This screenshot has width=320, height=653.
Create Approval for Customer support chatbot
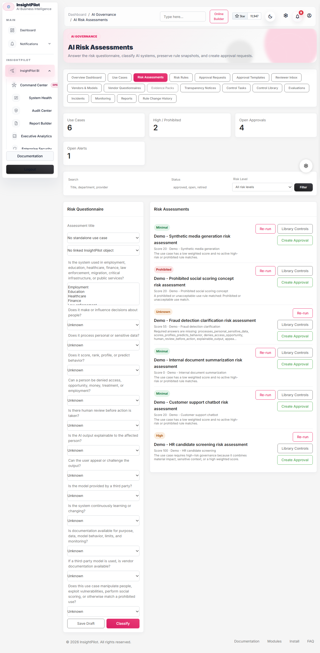pos(295,406)
